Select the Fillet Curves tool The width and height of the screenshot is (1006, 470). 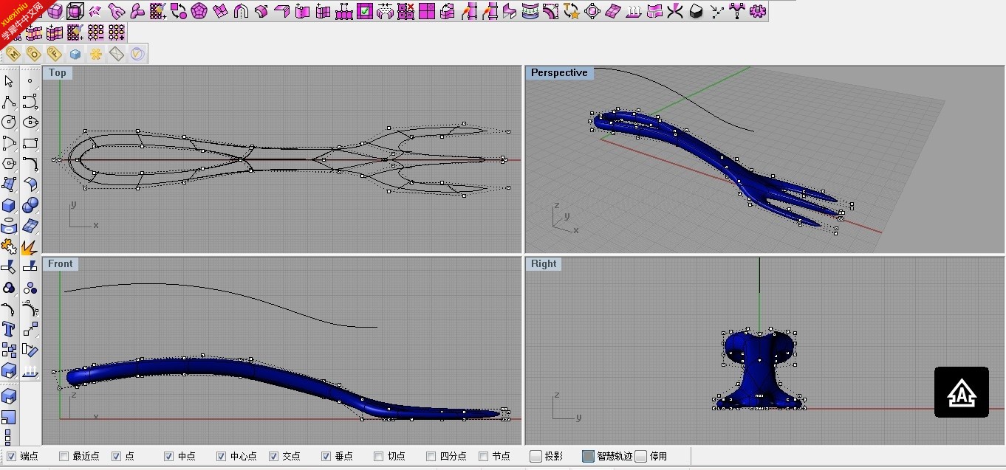coord(30,164)
